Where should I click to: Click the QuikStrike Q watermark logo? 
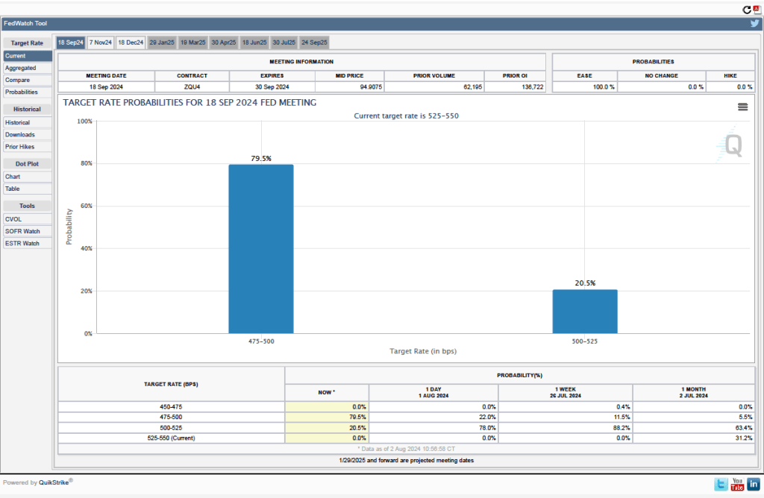tap(733, 145)
